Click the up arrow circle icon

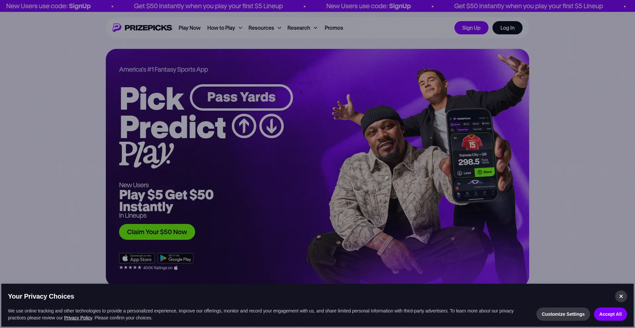tap(244, 126)
